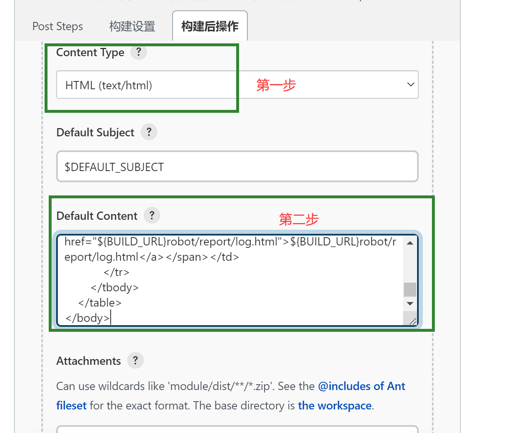Open help for Content Type

point(139,52)
